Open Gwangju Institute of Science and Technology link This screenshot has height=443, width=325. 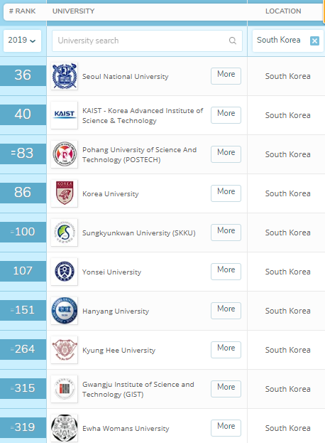138,390
